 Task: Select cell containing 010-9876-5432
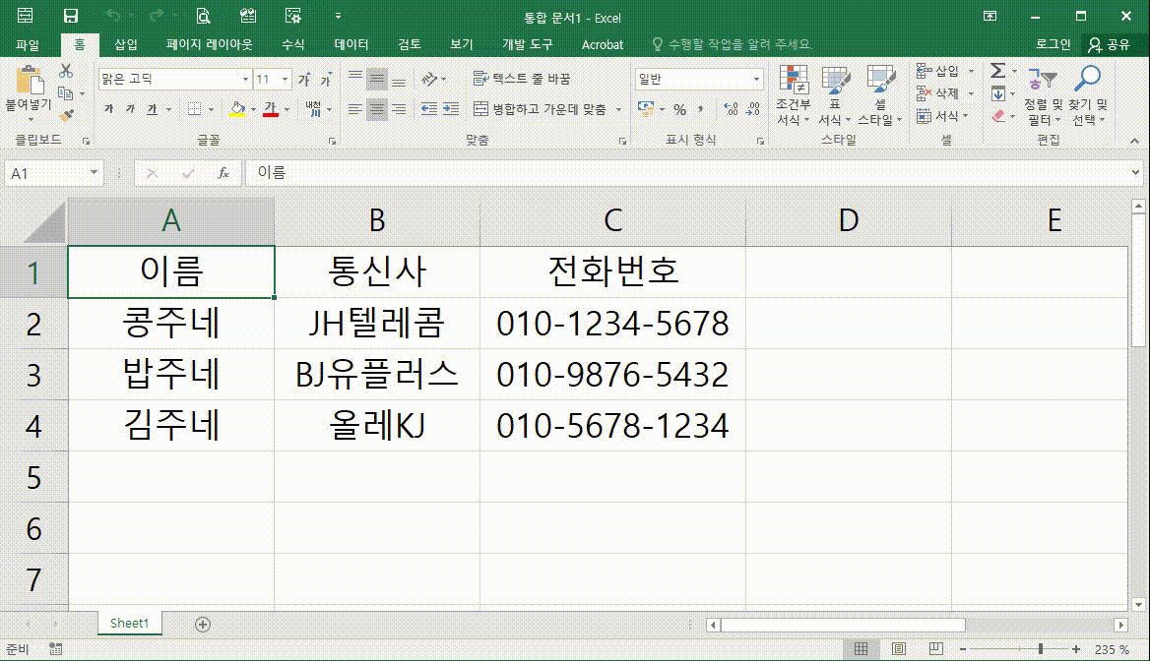612,375
